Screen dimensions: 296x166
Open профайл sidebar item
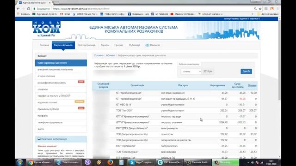coord(61,116)
